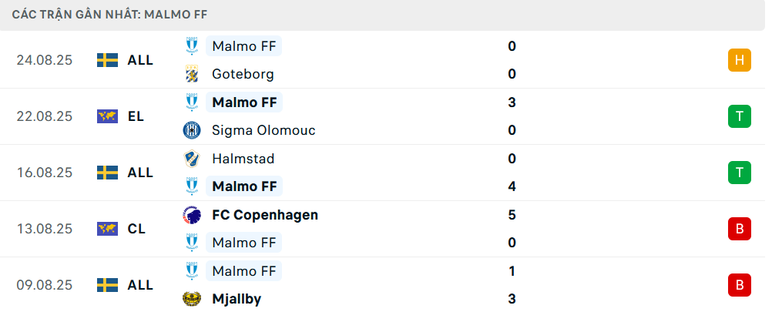Click the green T badge for Halmstad match

click(x=739, y=173)
